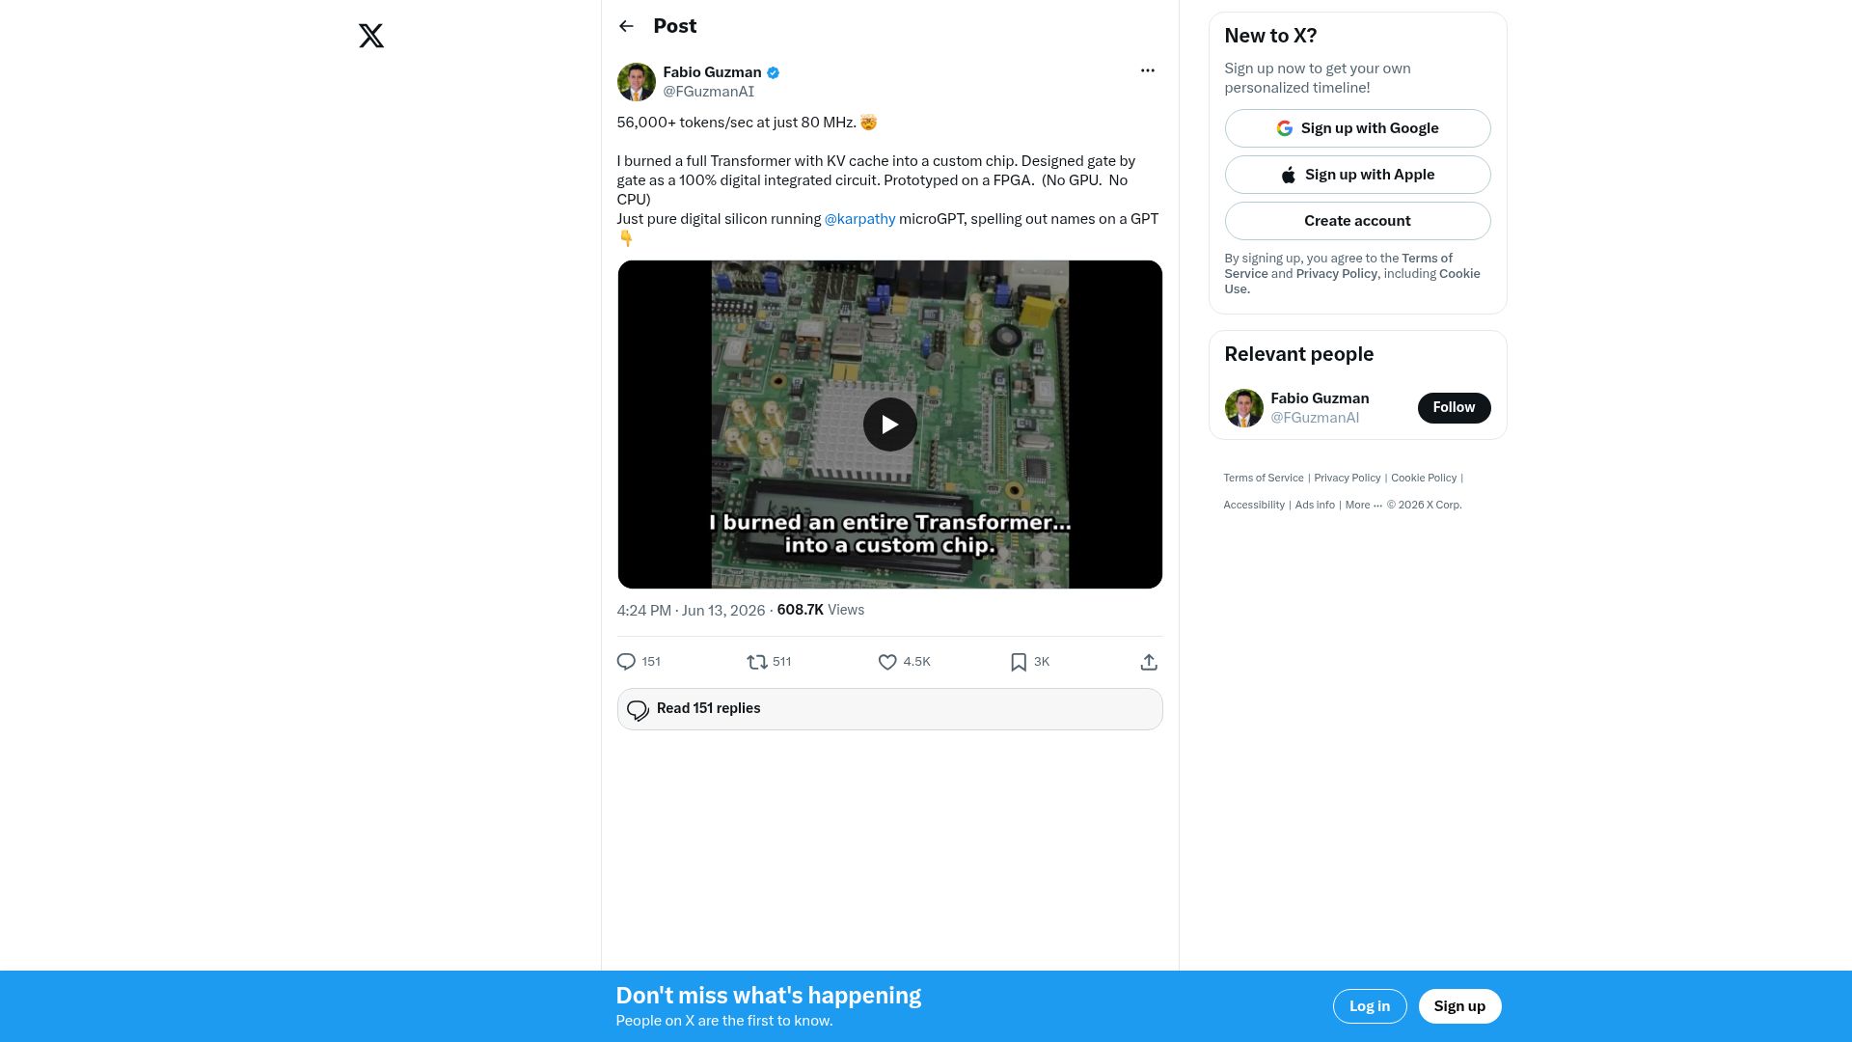1852x1042 pixels.
Task: Click Sign up on bottom banner
Action: 1459,1006
